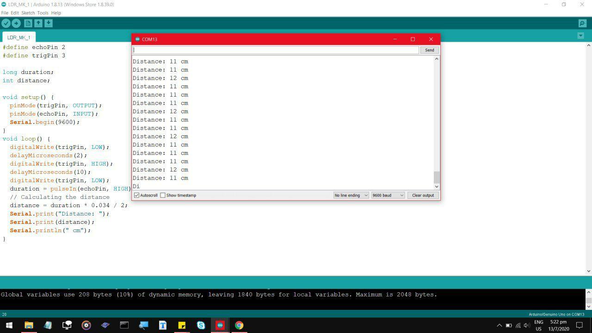Open Sticky Notes from the taskbar
Viewport: 592px width, 333px height.
[182, 325]
